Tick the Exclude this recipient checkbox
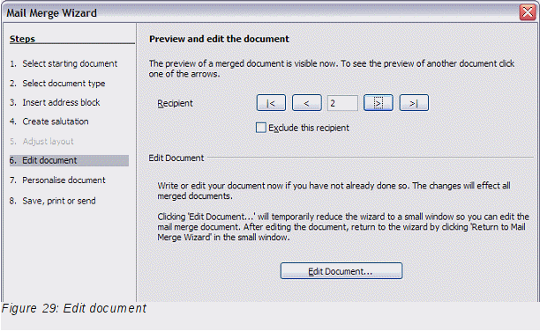The height and width of the screenshot is (331, 540). click(261, 128)
